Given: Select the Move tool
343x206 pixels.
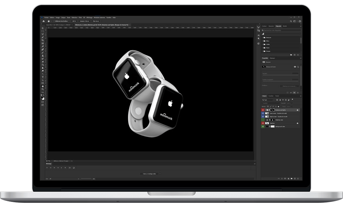Looking at the screenshot, I should 43,28.
